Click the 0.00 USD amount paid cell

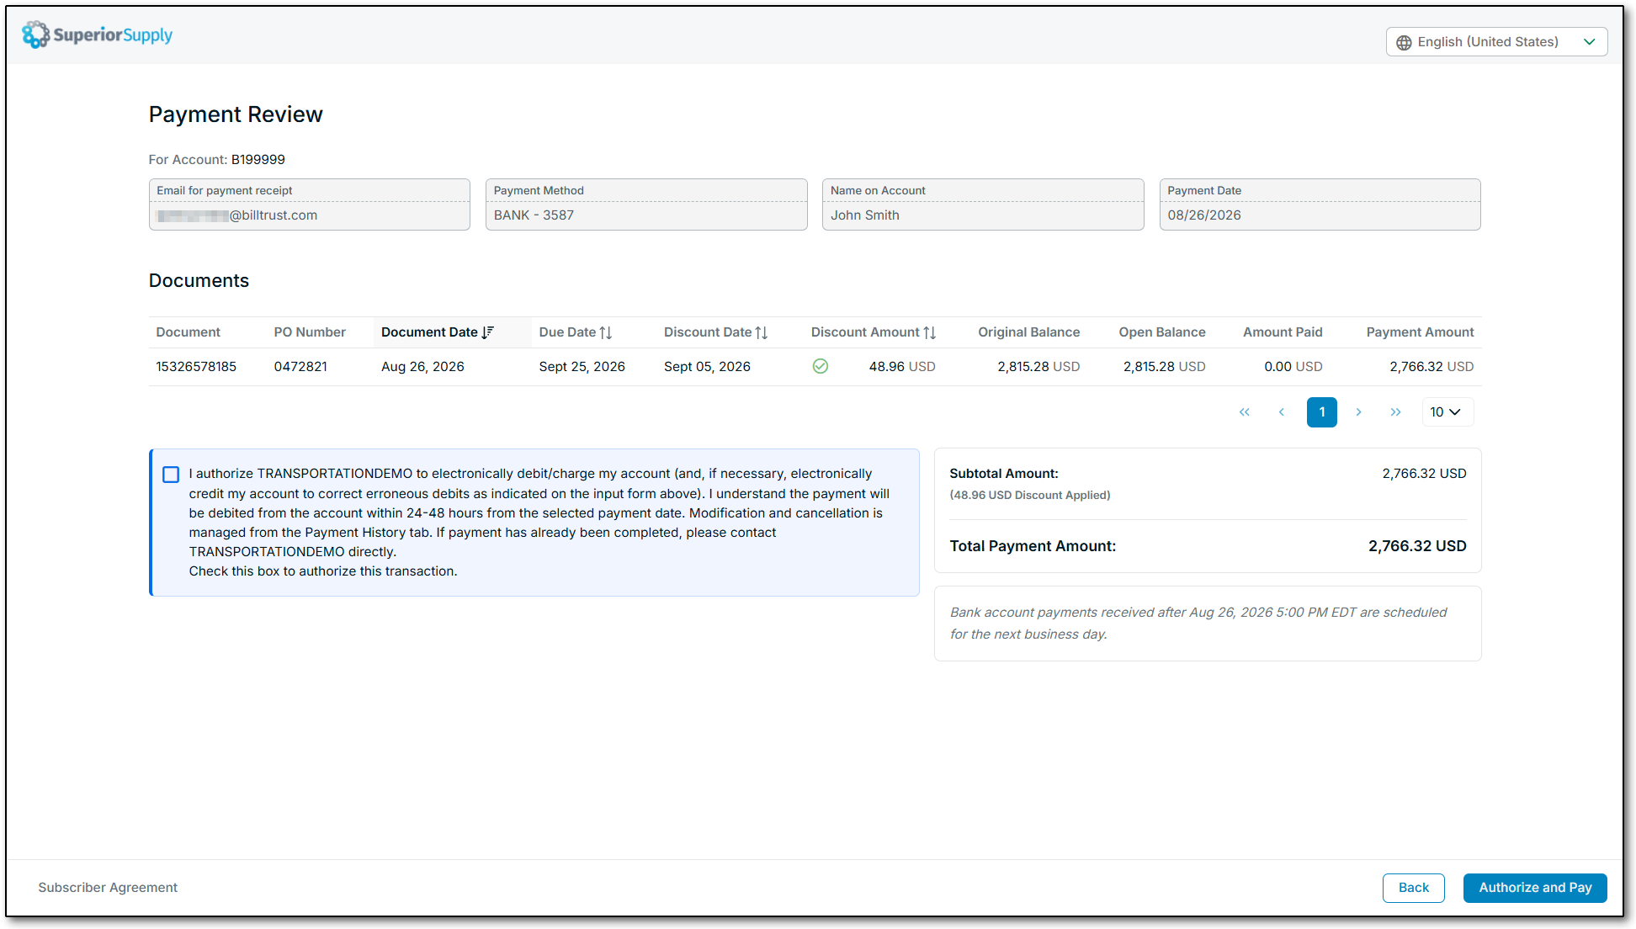[1293, 367]
